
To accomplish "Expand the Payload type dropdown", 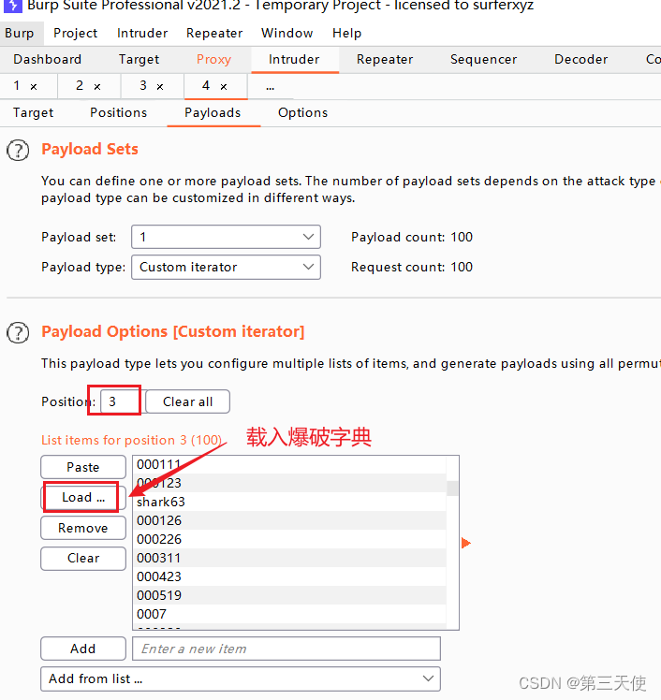I will (226, 267).
